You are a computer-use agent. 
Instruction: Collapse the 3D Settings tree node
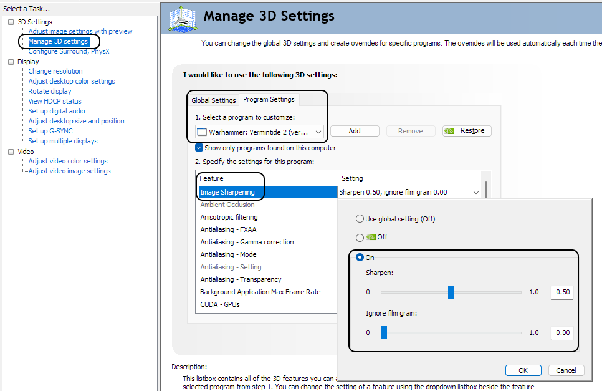[11, 22]
